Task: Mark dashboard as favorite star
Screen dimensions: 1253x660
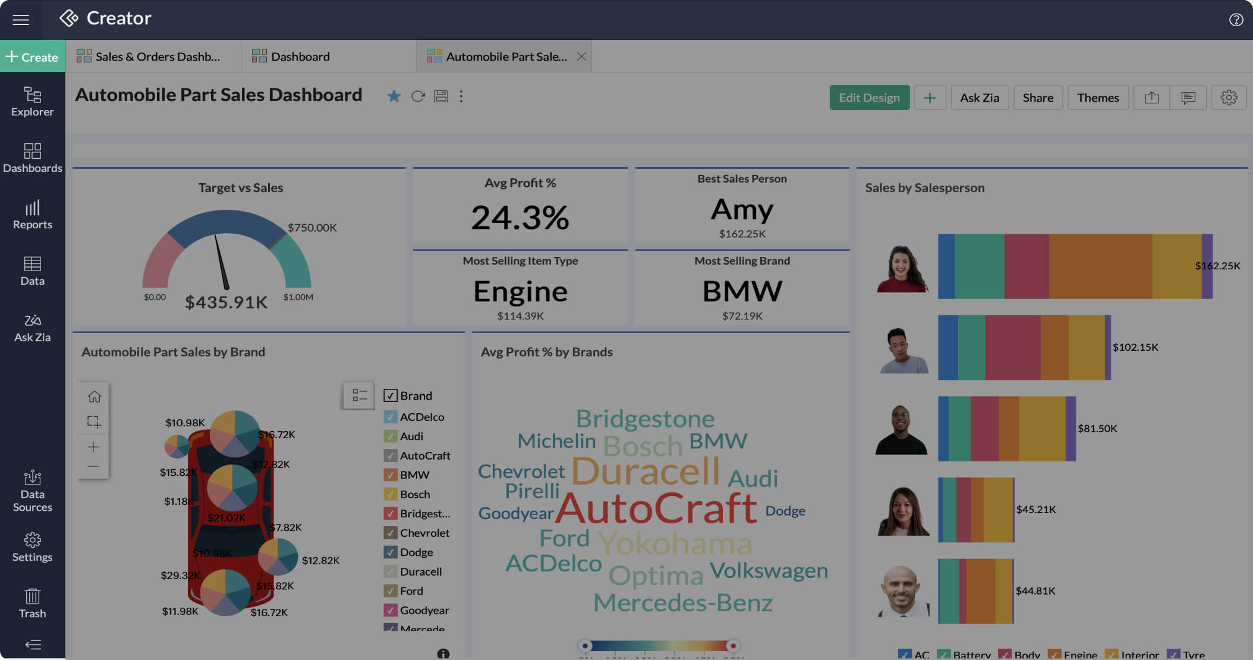Action: click(x=393, y=96)
